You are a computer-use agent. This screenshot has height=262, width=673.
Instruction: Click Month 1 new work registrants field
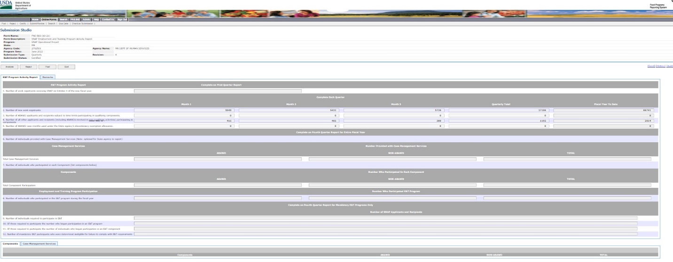click(x=185, y=110)
